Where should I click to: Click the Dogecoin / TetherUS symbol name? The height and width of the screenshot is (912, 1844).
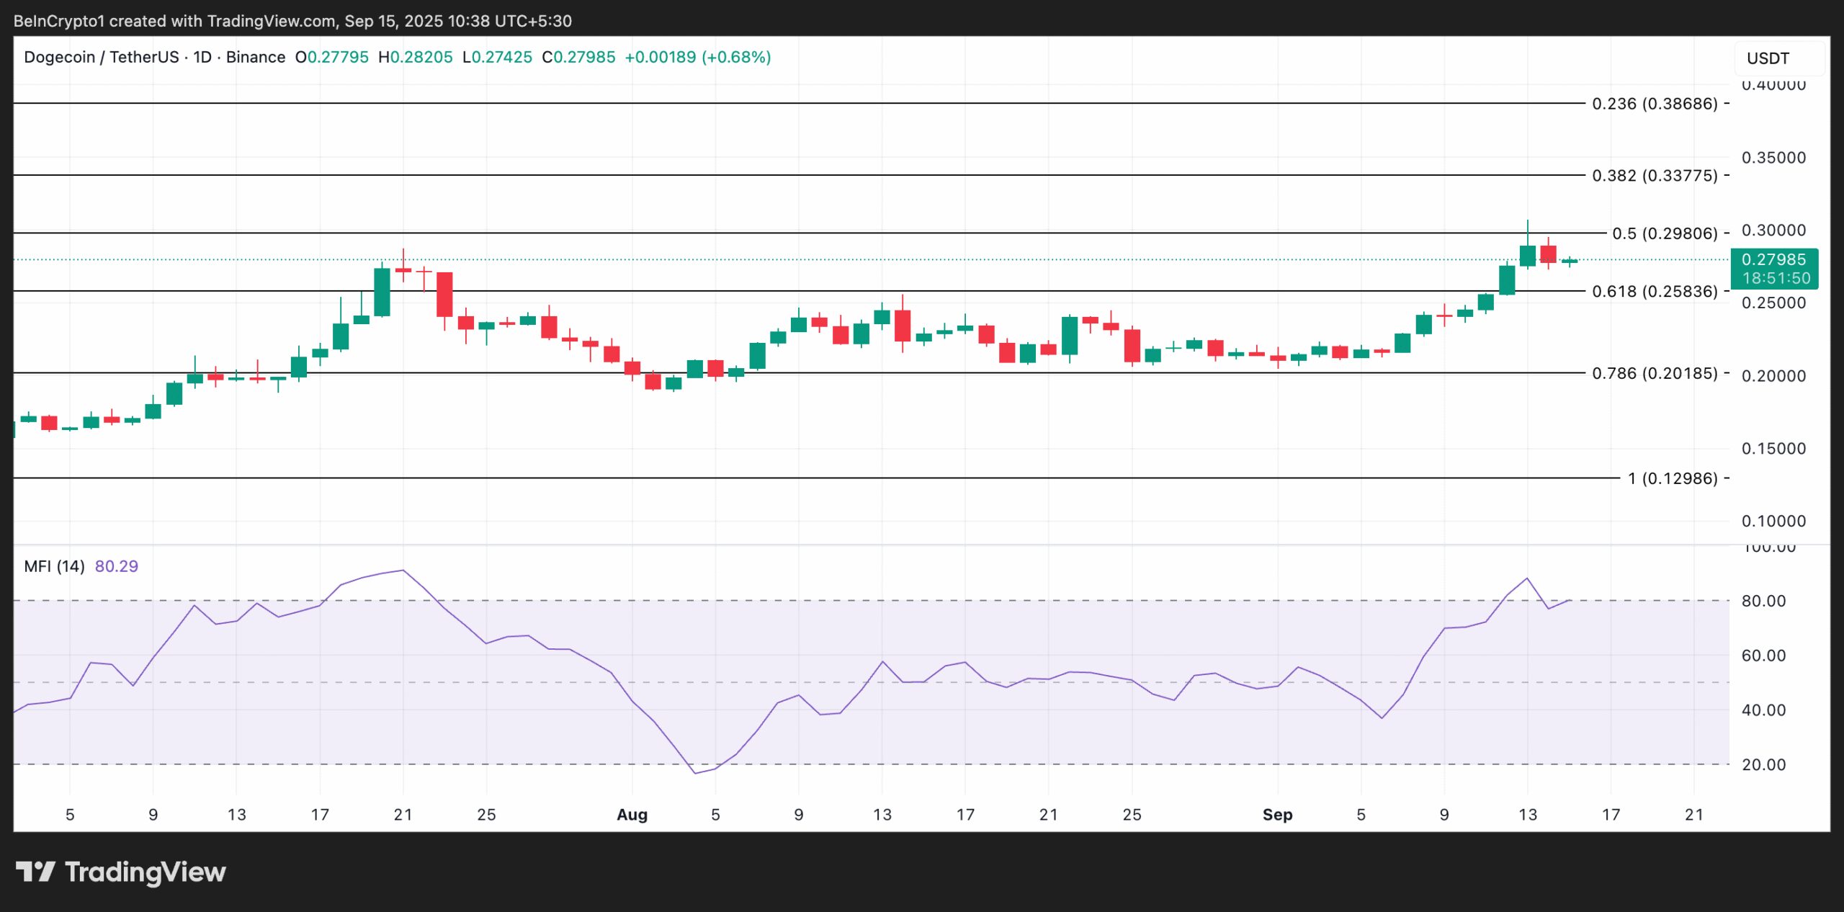coord(104,57)
